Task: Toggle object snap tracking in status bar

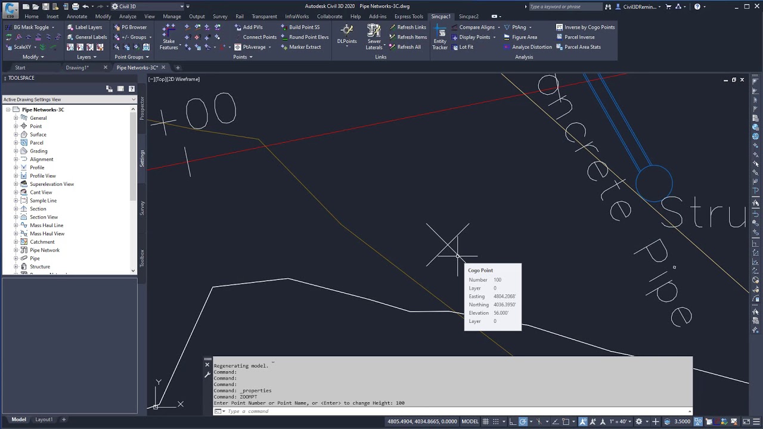Action: click(x=555, y=421)
